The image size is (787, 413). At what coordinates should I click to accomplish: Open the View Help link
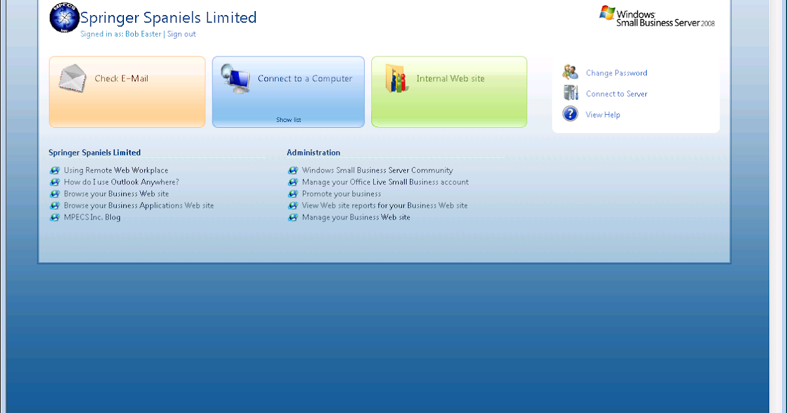603,115
